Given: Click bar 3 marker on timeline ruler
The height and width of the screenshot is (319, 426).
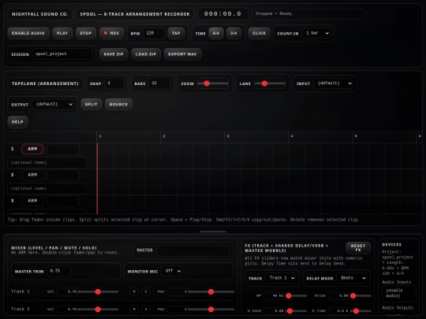Looking at the screenshot, I should coord(228,136).
